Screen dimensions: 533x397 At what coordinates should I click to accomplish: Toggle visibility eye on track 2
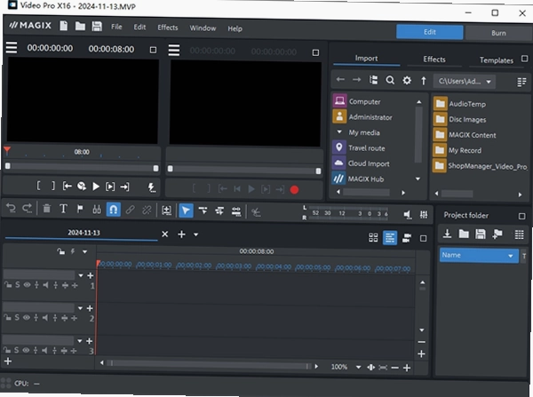pos(26,317)
